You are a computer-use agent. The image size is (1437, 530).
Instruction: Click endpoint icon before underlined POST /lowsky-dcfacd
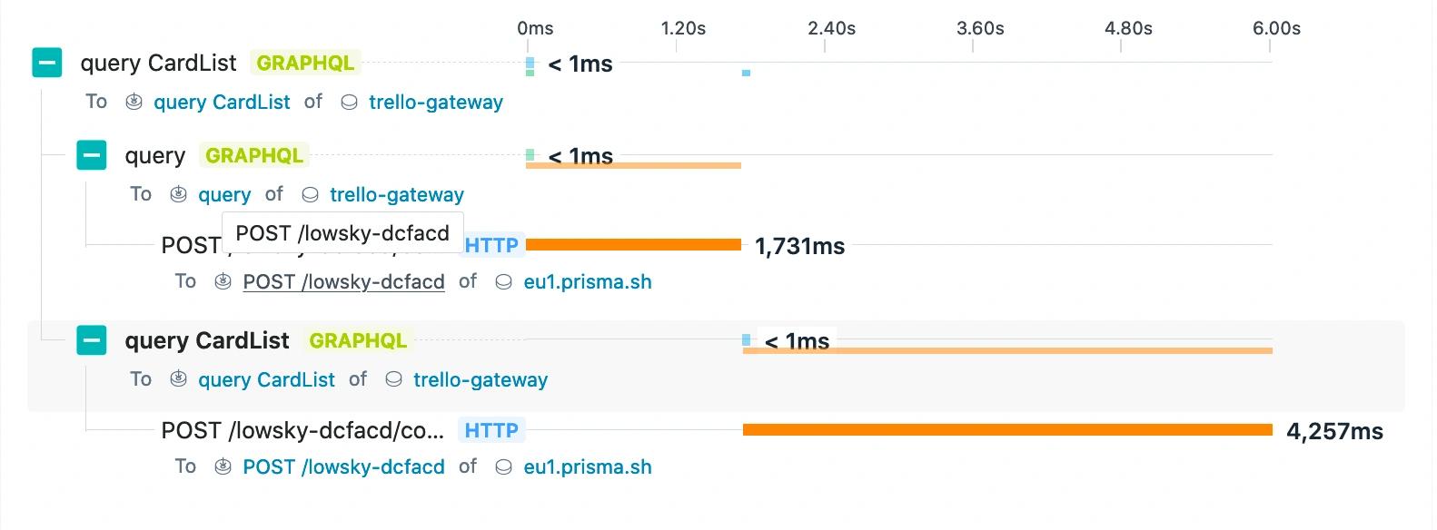point(223,282)
